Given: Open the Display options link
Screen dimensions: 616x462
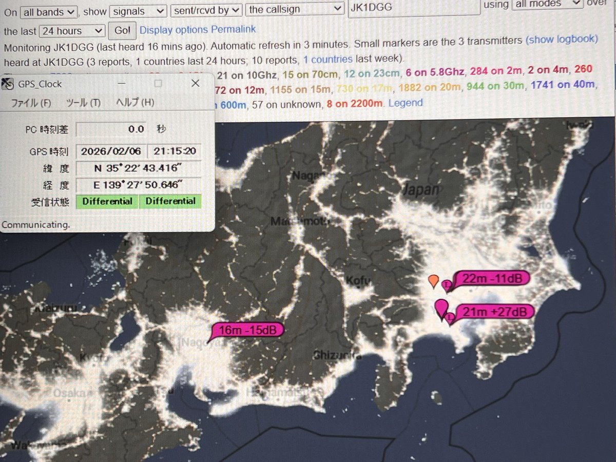Looking at the screenshot, I should pyautogui.click(x=174, y=30).
